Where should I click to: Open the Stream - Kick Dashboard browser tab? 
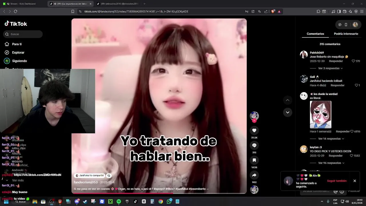point(23,4)
